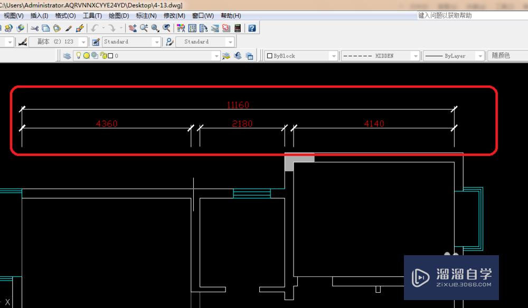
Task: Open the 标注(N) menu
Action: click(146, 15)
